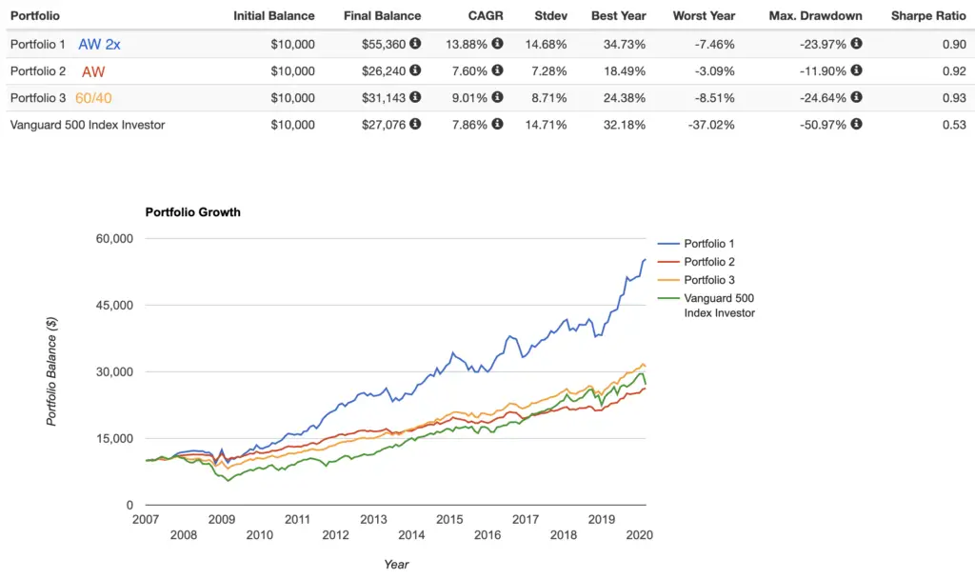The width and height of the screenshot is (975, 579).
Task: Click info icon beside -24.64% drawdown
Action: point(856,97)
